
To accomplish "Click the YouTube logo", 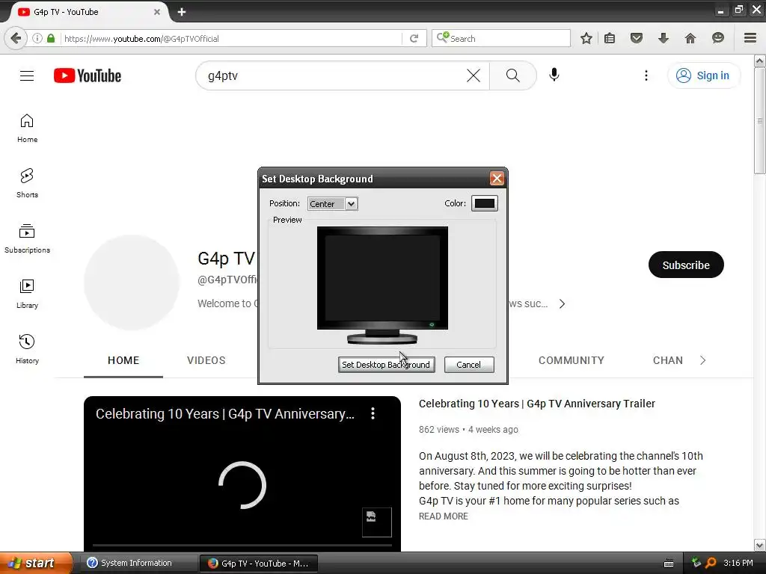I will tap(88, 75).
